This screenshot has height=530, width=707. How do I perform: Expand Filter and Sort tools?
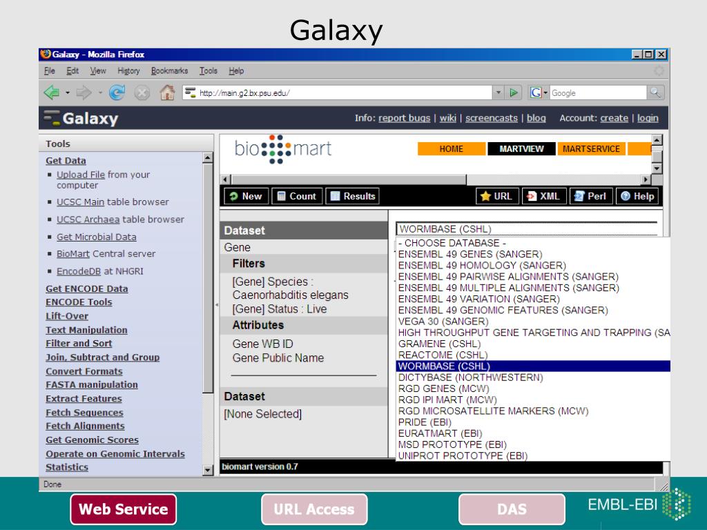tap(79, 344)
